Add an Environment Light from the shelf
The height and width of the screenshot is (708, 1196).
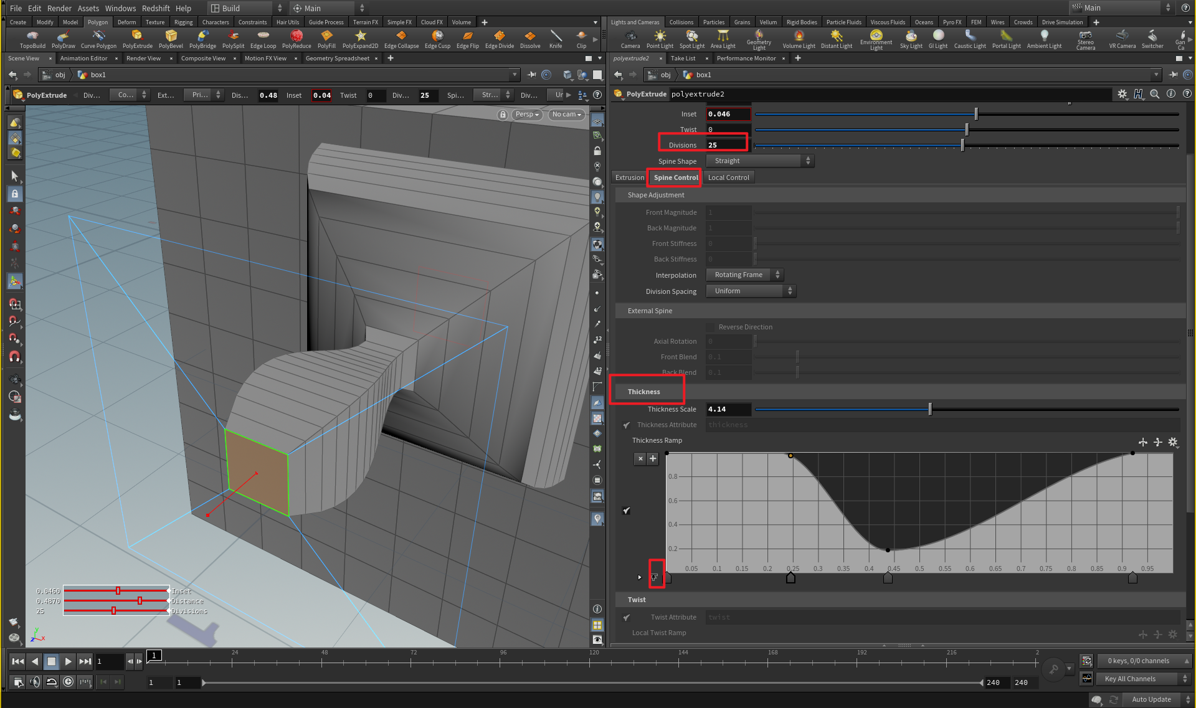pos(876,39)
